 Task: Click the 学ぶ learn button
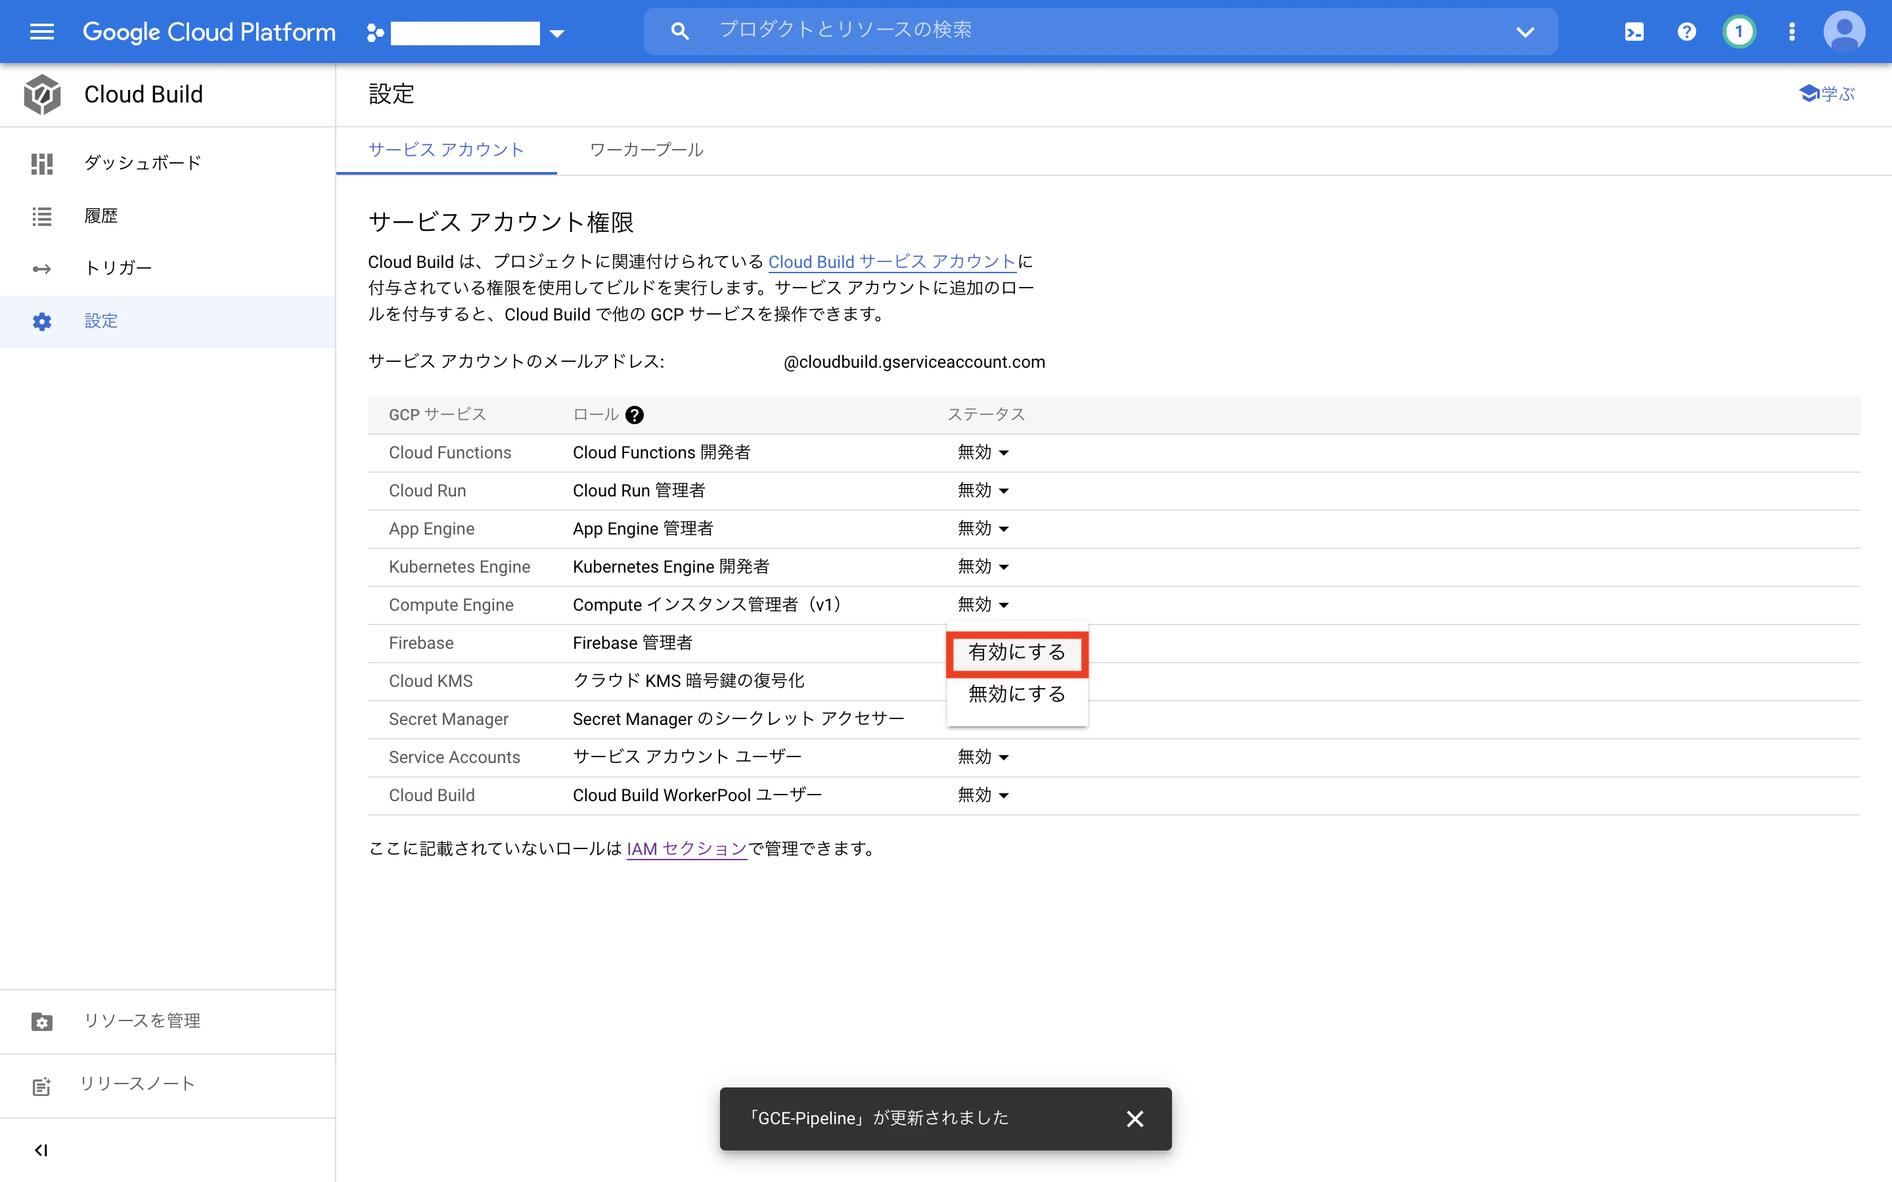click(1826, 94)
